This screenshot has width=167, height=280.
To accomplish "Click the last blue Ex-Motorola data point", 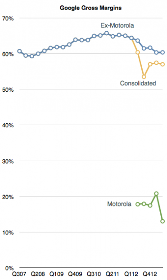I will pyautogui.click(x=162, y=52).
